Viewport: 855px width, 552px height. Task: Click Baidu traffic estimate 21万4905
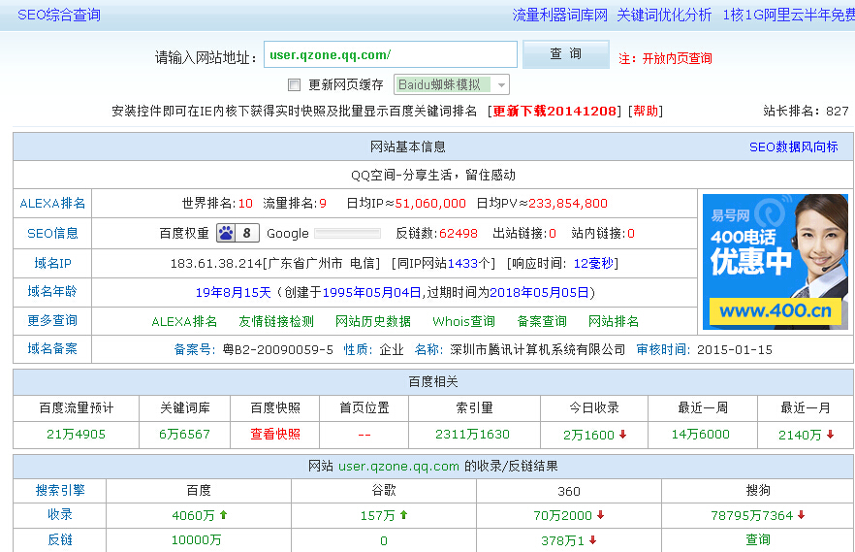[76, 435]
